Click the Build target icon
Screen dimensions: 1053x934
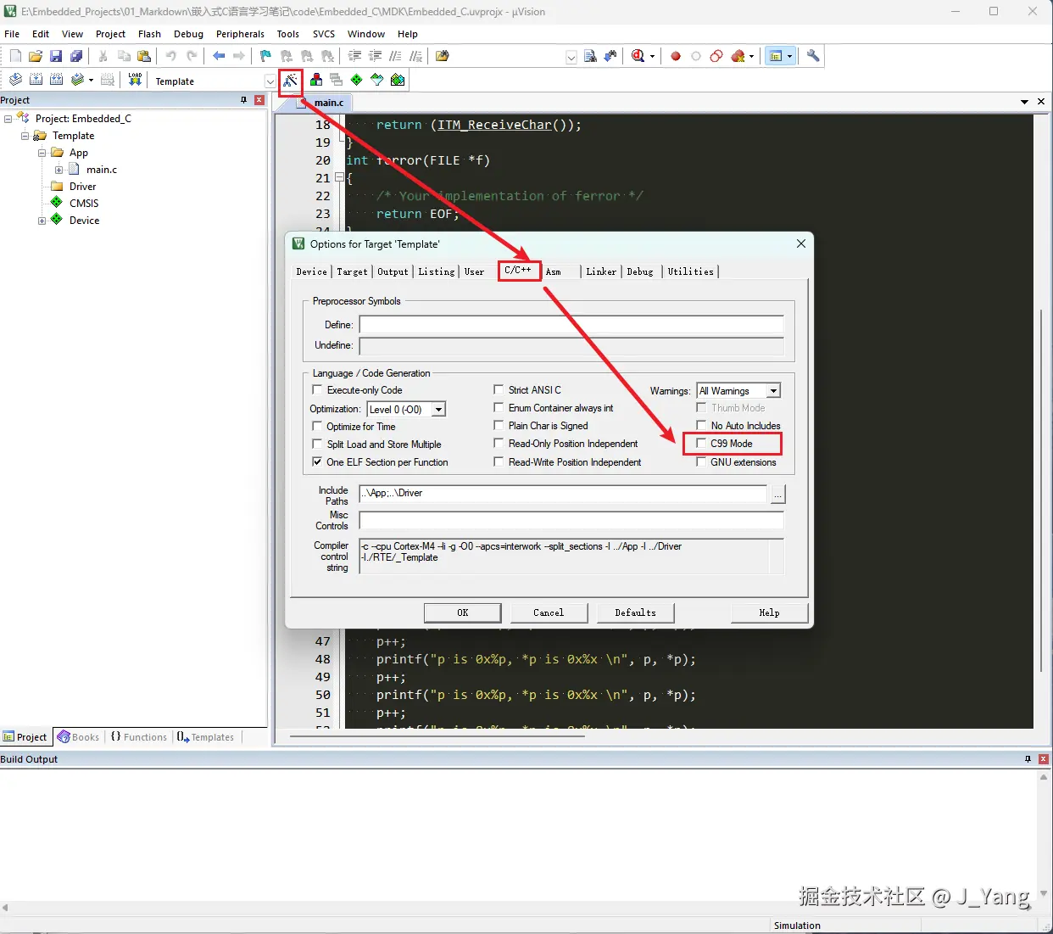pos(36,80)
